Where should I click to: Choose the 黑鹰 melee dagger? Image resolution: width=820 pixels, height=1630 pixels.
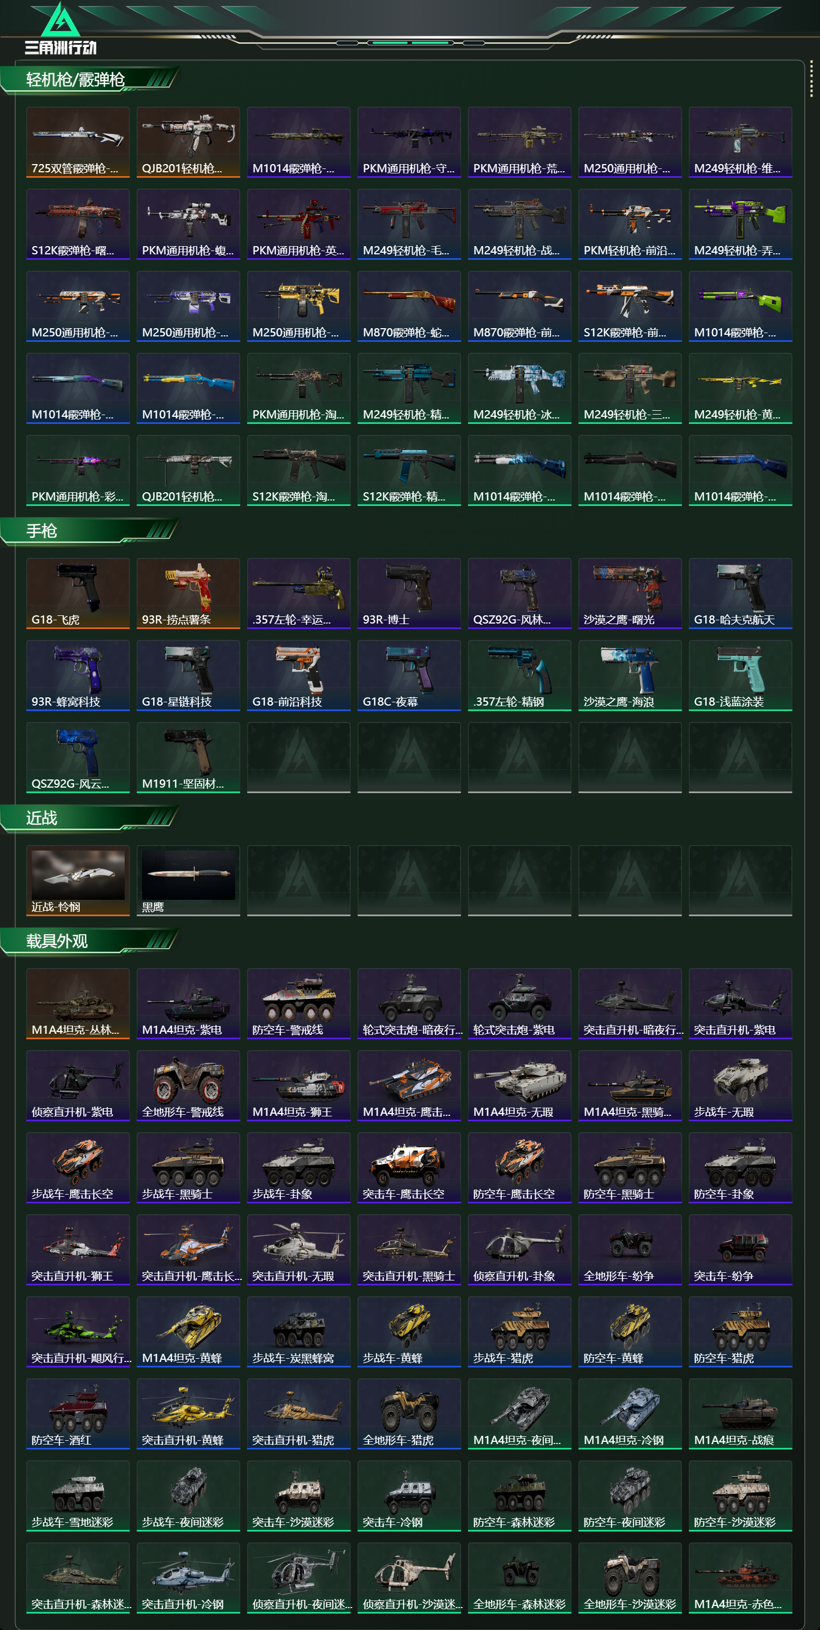[189, 880]
